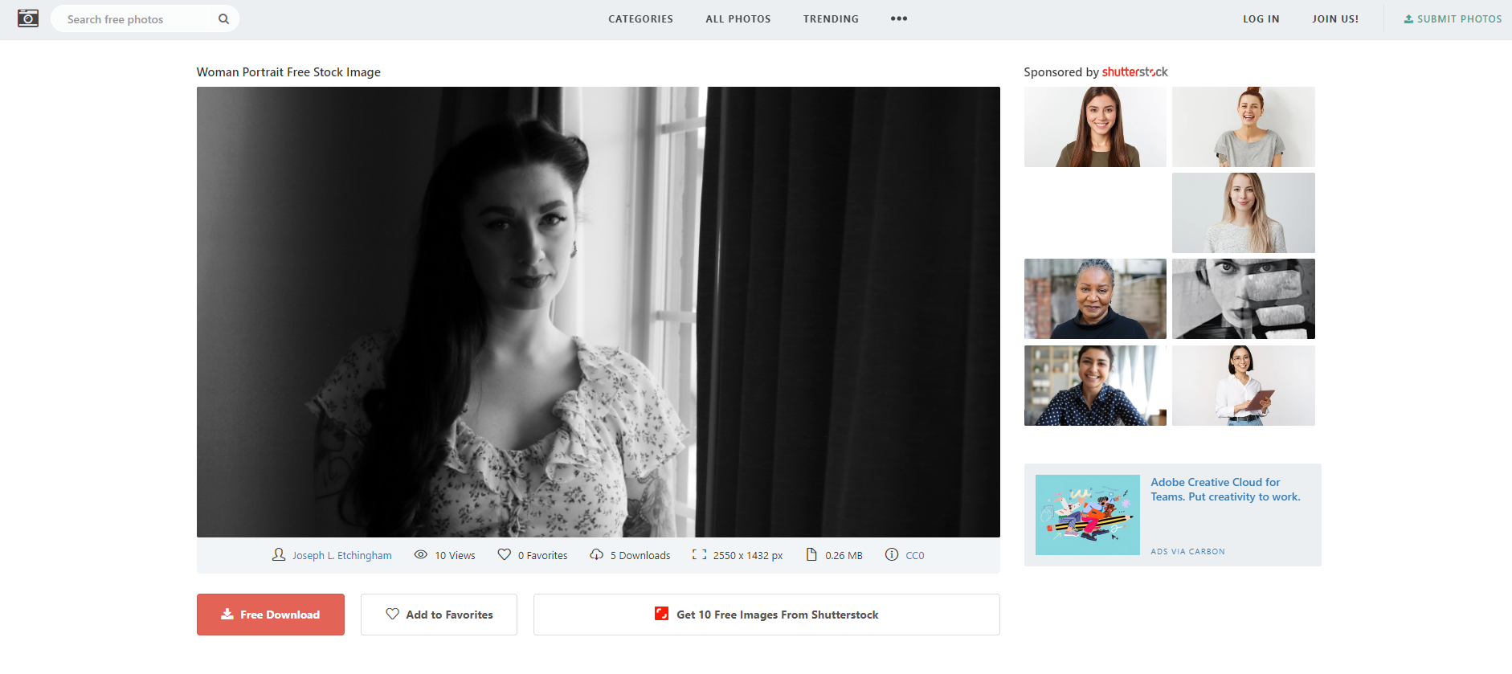Open the Trending menu item
The image size is (1512, 674).
coord(831,19)
